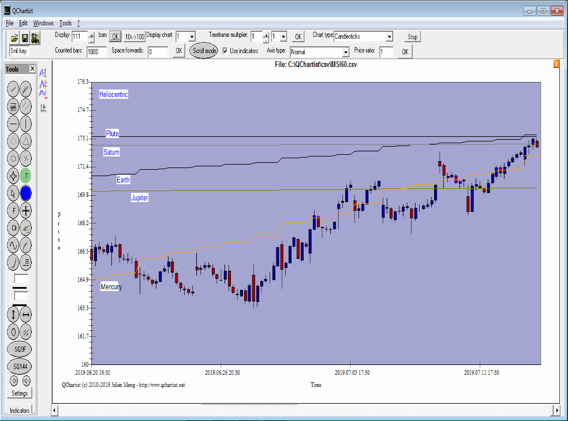The width and height of the screenshot is (568, 421).
Task: Click the SQ144 tool button
Action: [x=20, y=367]
